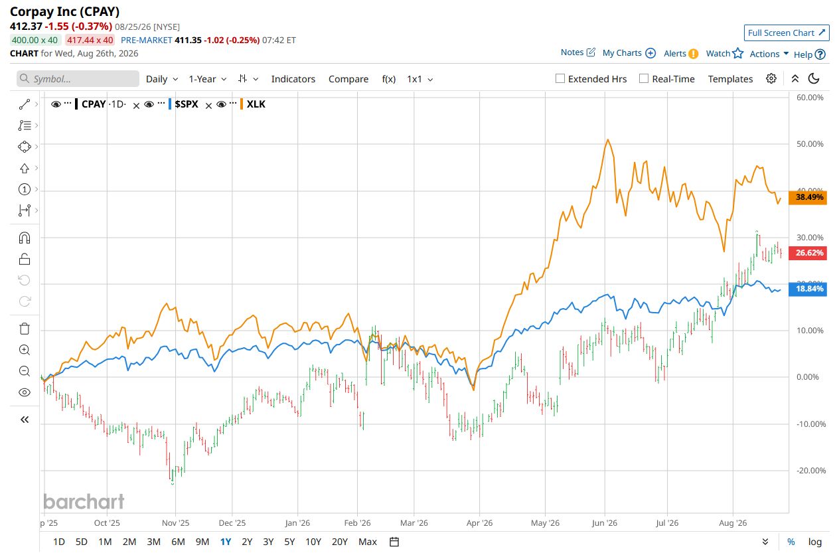This screenshot has height=553, width=835.
Task: Click the Notes pencil icon
Action: tap(591, 52)
